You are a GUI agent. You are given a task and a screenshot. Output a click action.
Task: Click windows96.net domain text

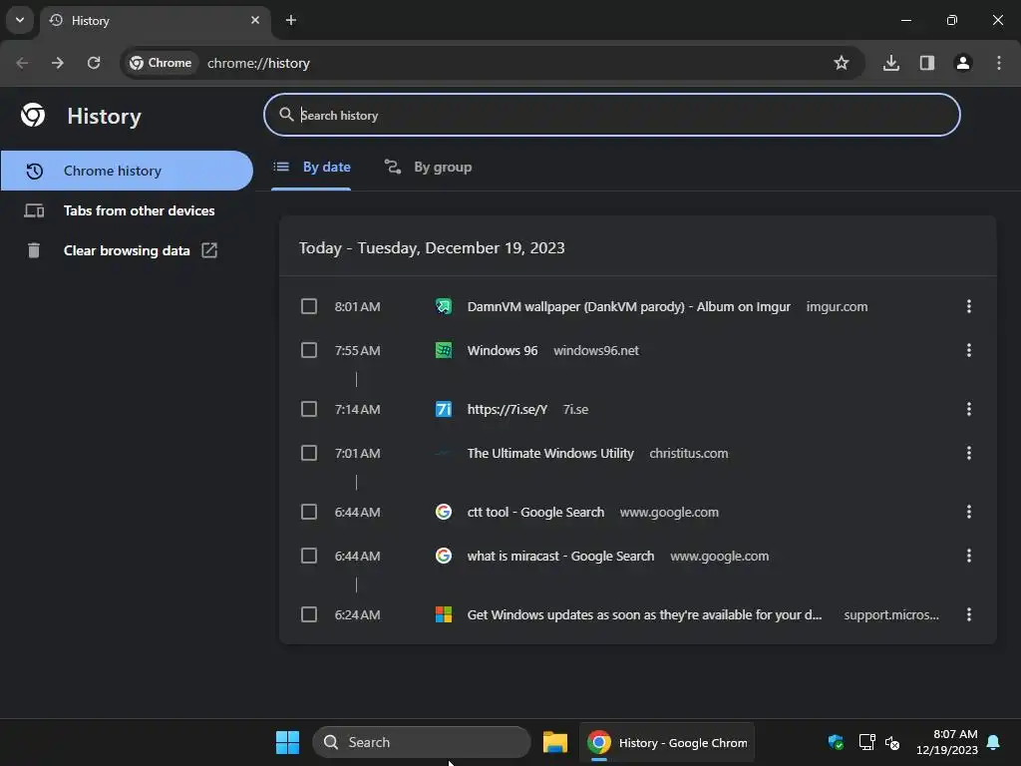pyautogui.click(x=596, y=350)
